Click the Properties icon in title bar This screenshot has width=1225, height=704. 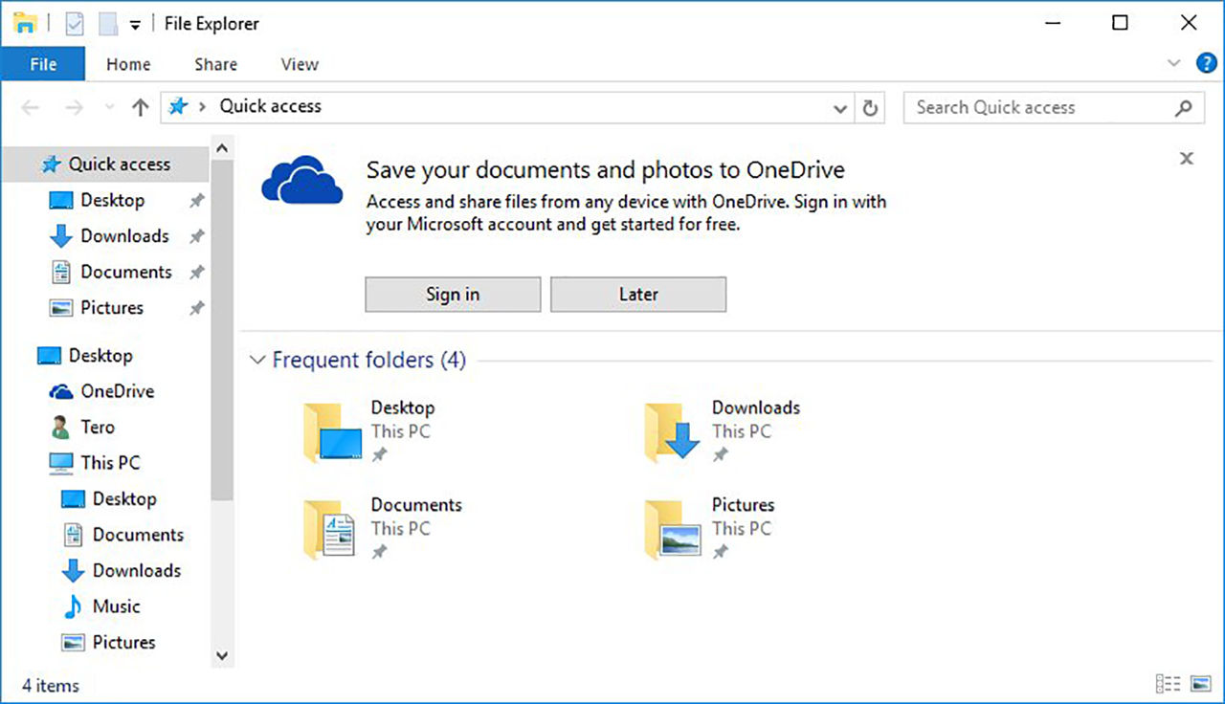[75, 24]
